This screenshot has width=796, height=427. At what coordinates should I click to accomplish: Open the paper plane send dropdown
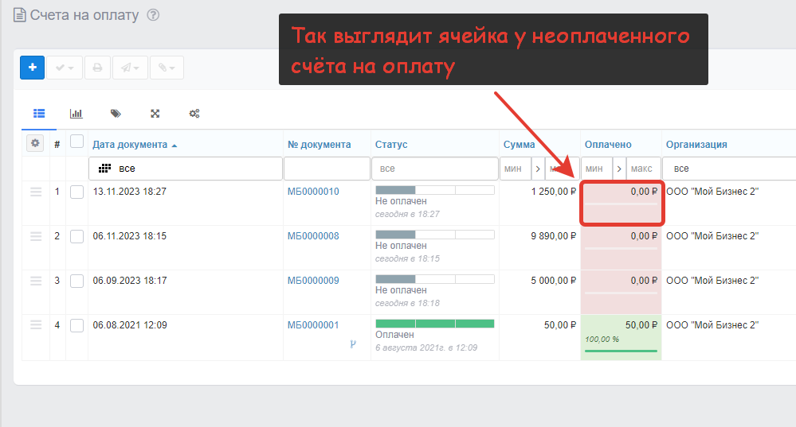click(x=130, y=68)
